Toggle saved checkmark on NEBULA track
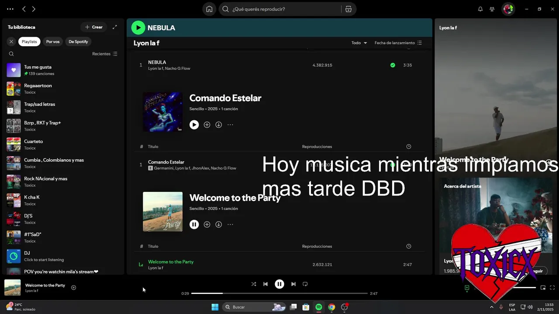The image size is (559, 314). point(393,65)
